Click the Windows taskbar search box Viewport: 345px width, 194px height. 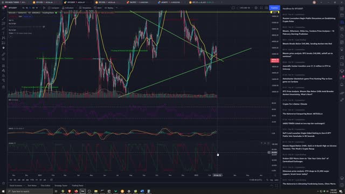coord(30,191)
